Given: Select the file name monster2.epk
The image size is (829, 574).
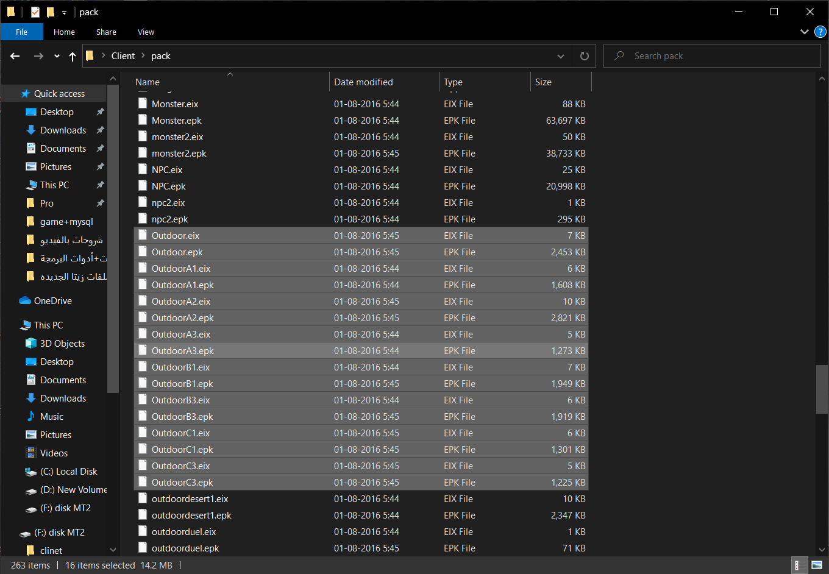Looking at the screenshot, I should [179, 154].
